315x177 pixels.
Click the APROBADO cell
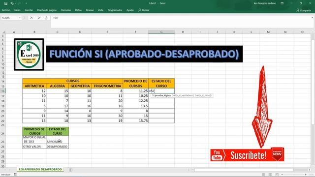point(57,140)
